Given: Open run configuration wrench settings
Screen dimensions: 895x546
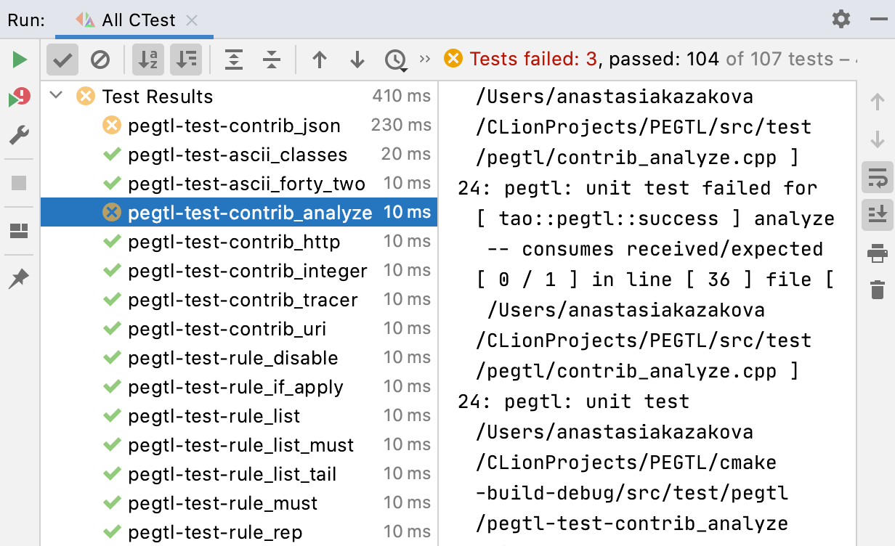Looking at the screenshot, I should [x=20, y=135].
